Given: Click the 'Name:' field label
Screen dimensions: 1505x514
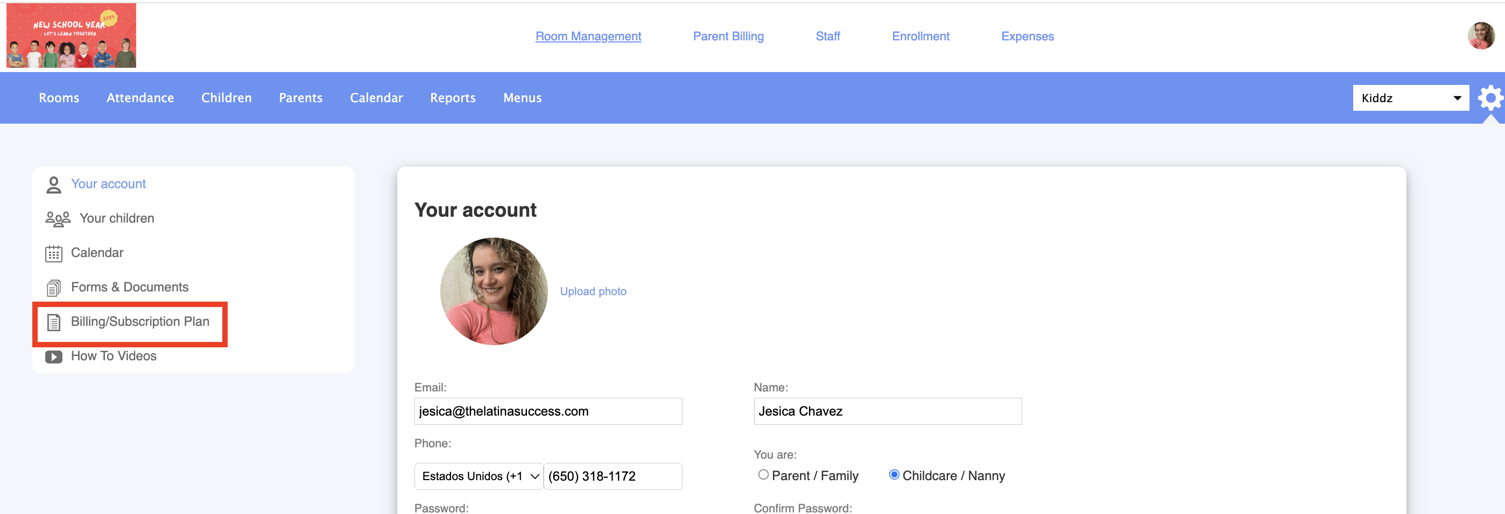Looking at the screenshot, I should click(771, 388).
